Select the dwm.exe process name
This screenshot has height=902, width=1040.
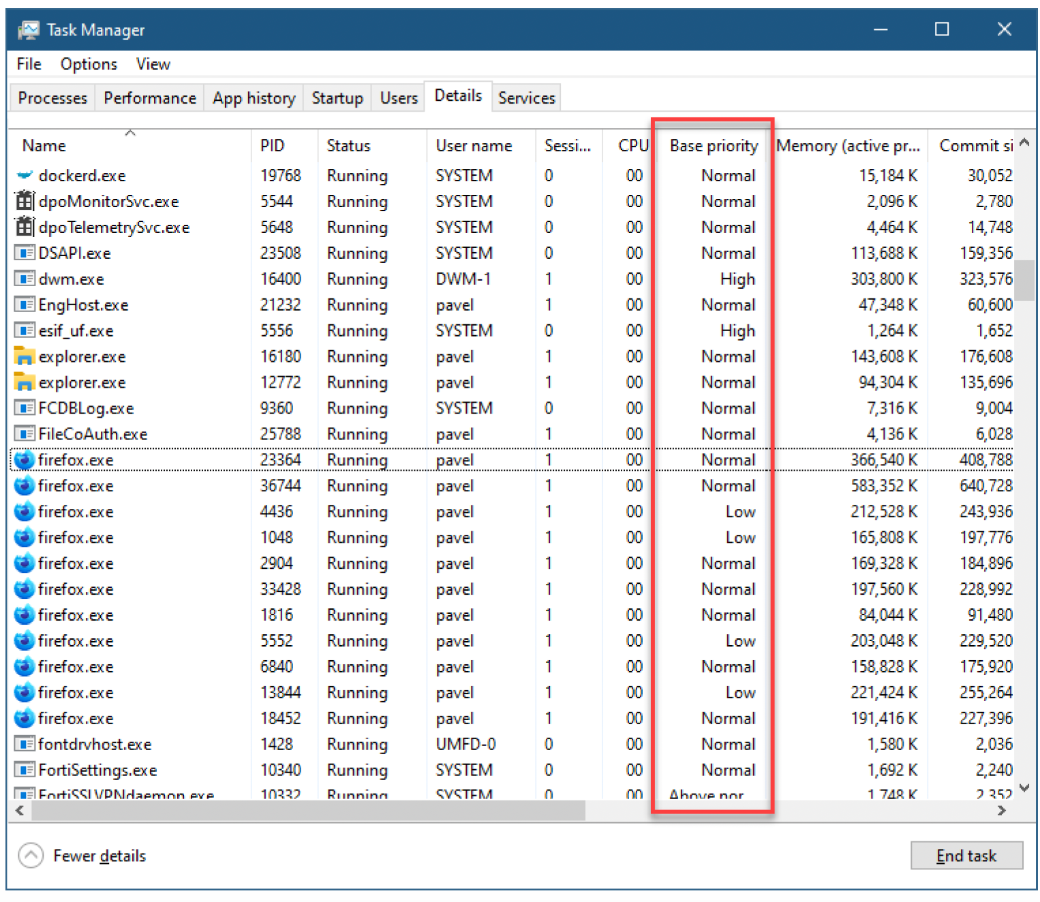[x=71, y=279]
